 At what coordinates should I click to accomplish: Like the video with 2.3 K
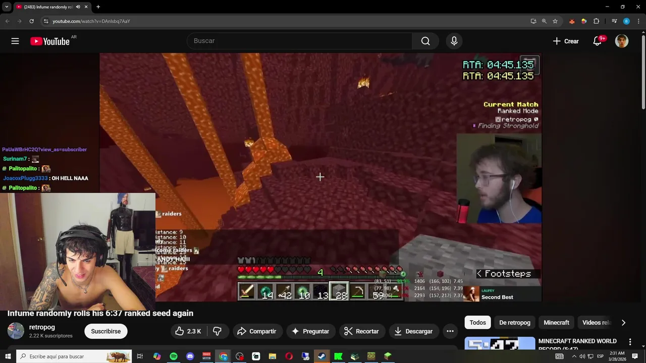click(x=188, y=331)
